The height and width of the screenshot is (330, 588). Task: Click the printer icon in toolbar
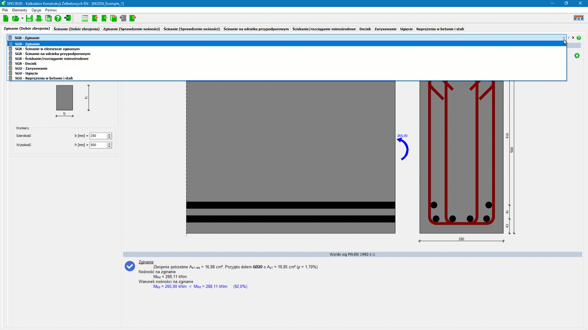pos(39,18)
